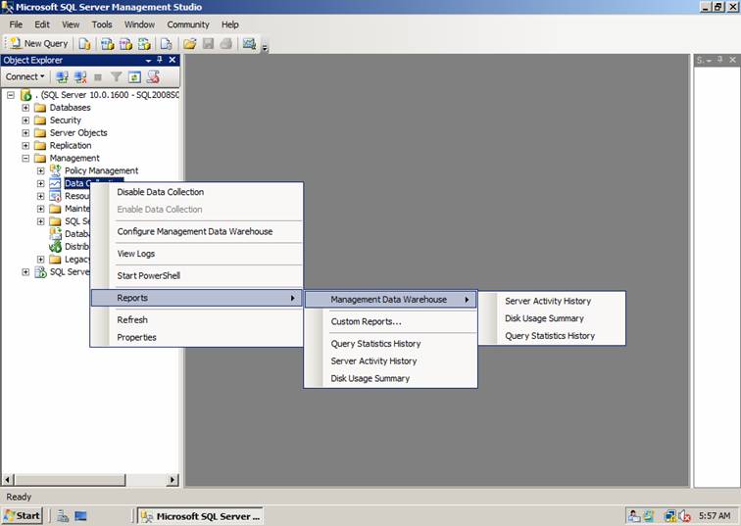
Task: Click the New Query toolbar button
Action: point(39,43)
